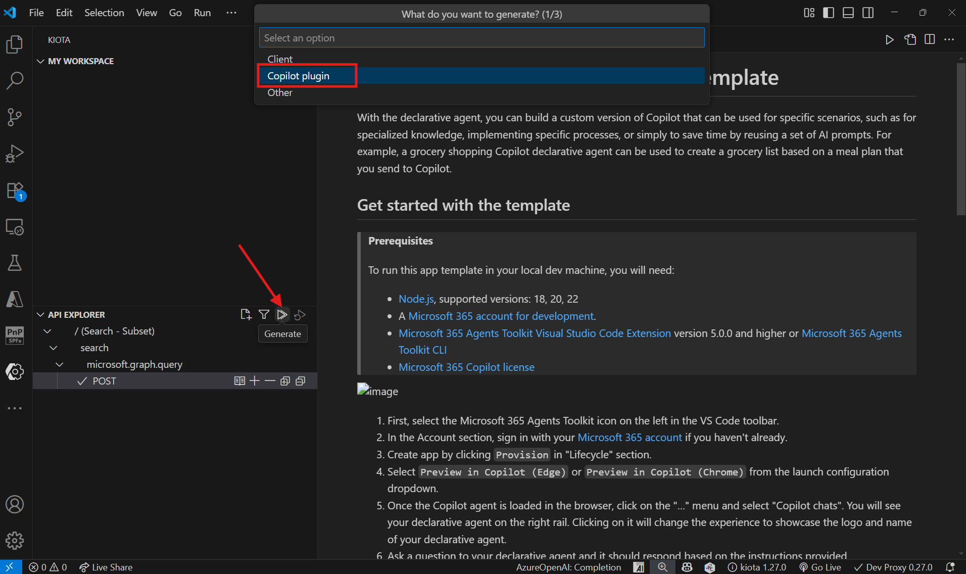Click the gen AI icon in status bar
Viewport: 966px width, 574px height.
pyautogui.click(x=639, y=567)
